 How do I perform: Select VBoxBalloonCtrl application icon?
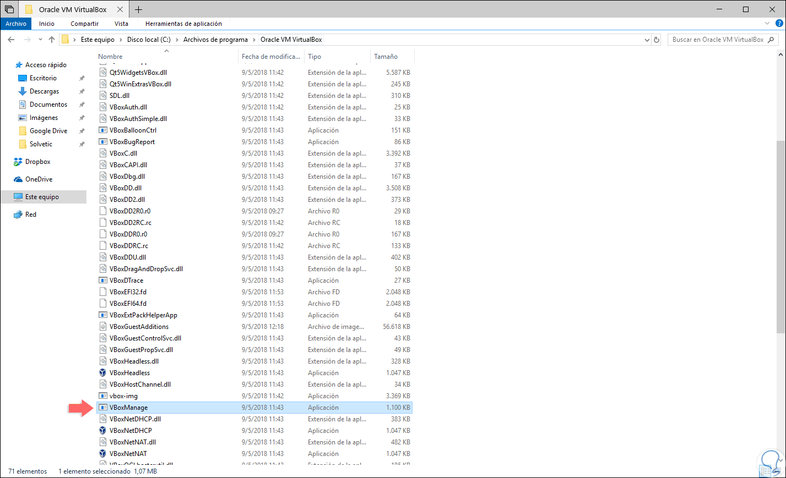(x=102, y=130)
